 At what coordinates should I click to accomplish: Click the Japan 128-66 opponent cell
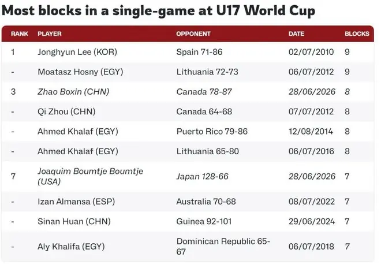point(203,177)
